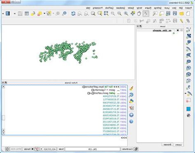Toggle the Render checkbox in status bar
This screenshot has height=153, width=195.
point(32,149)
